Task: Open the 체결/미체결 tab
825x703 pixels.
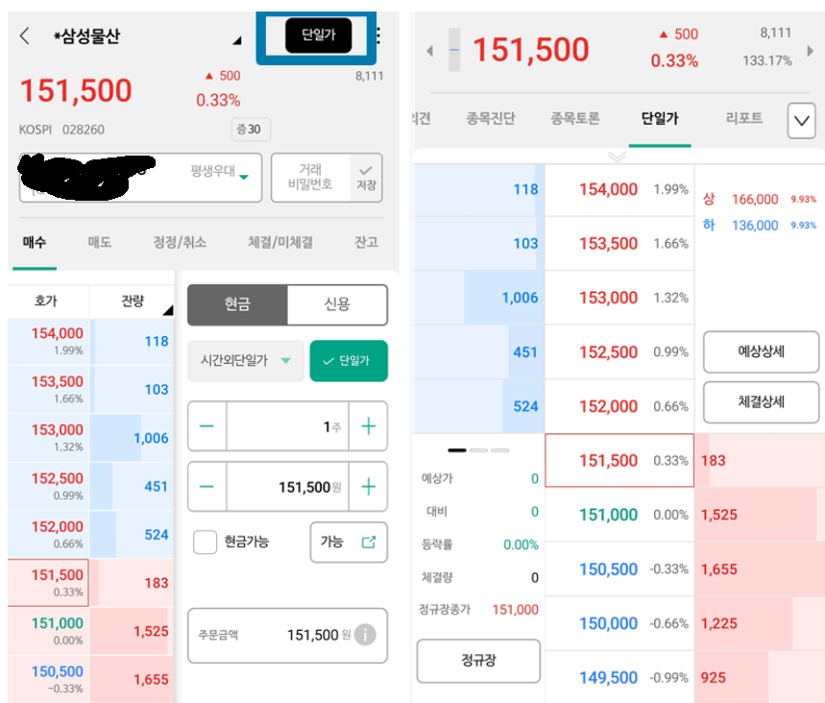Action: point(280,242)
